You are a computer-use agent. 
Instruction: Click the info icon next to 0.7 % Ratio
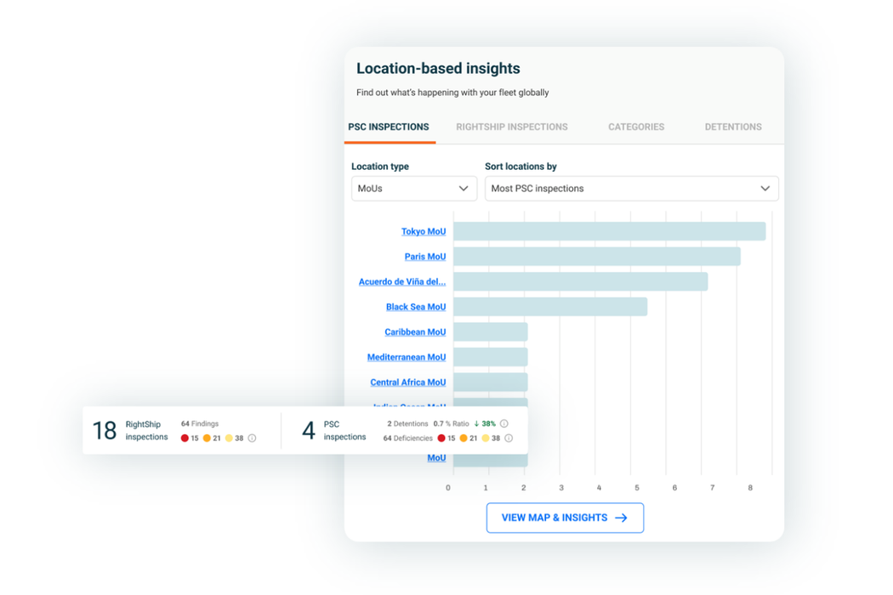pyautogui.click(x=503, y=422)
